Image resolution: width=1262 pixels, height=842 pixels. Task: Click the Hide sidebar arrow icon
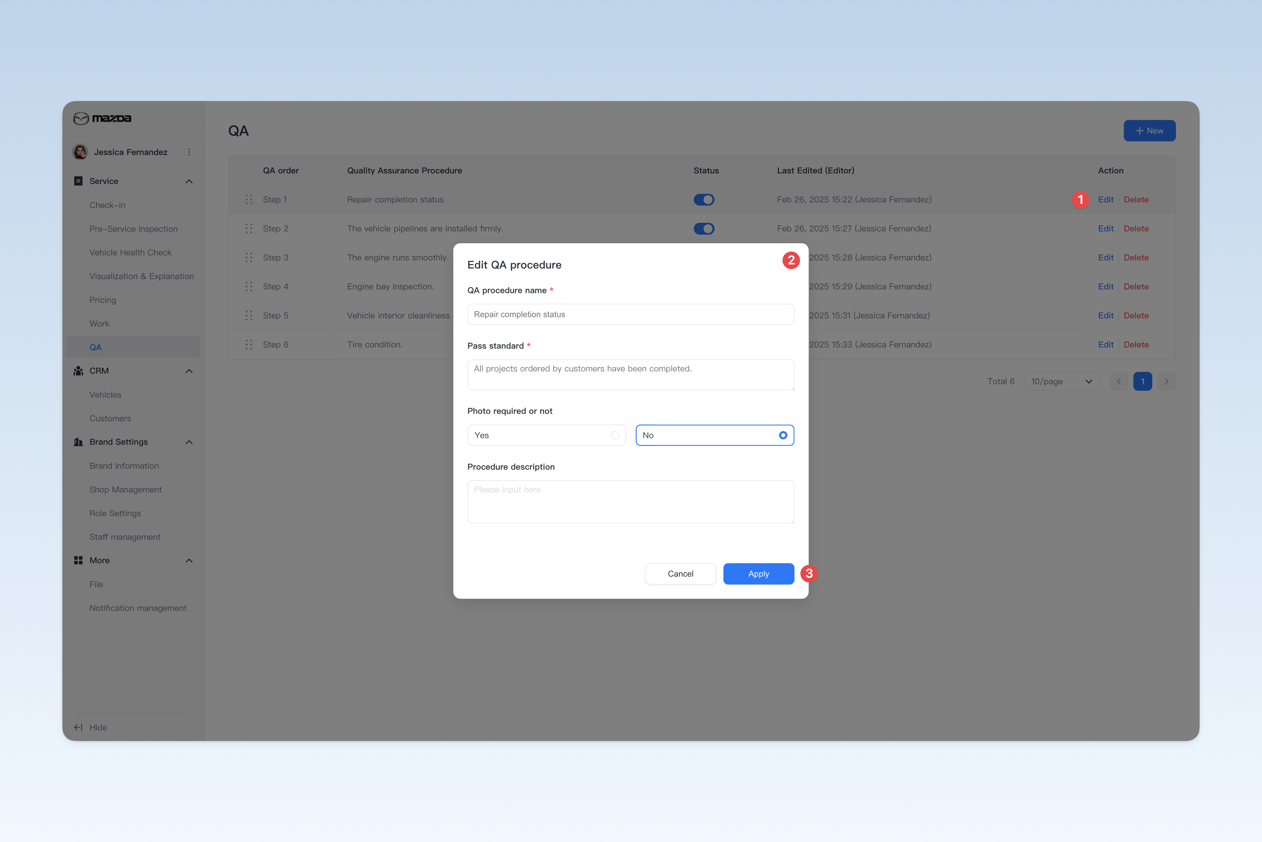78,728
